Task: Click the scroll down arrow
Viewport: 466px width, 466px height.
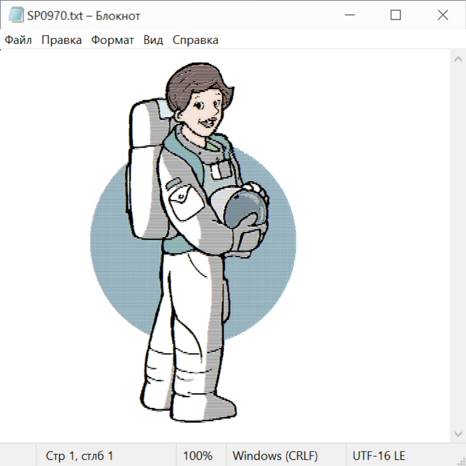Action: pos(458,433)
